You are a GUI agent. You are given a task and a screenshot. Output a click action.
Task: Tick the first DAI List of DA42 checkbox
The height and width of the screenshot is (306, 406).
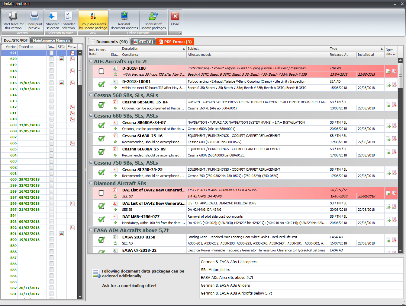coord(101,193)
